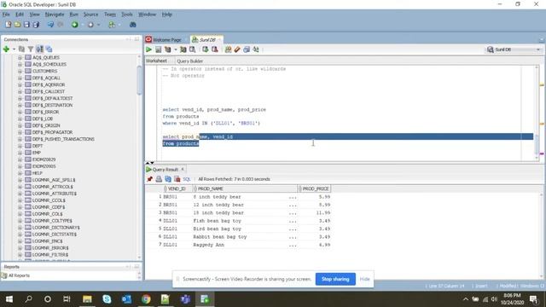Click the Autotrace icon in worksheet toolbar
This screenshot has height=307, width=546.
pos(183,49)
